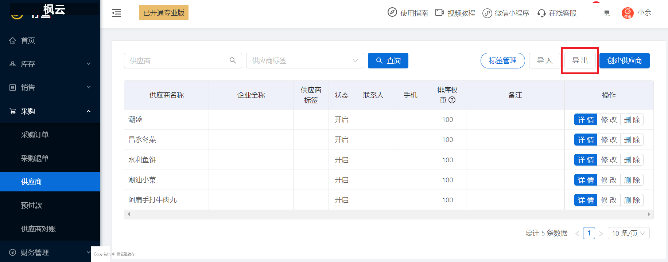668x262 pixels.
Task: Open the 使用指南 compass icon
Action: point(392,12)
